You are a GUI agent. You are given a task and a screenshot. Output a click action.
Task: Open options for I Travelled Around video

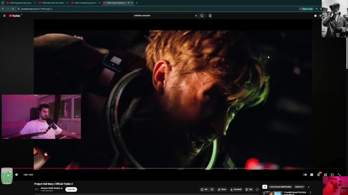pos(310,193)
